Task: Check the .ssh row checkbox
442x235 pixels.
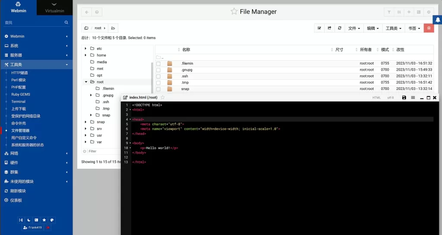Action: (158, 77)
